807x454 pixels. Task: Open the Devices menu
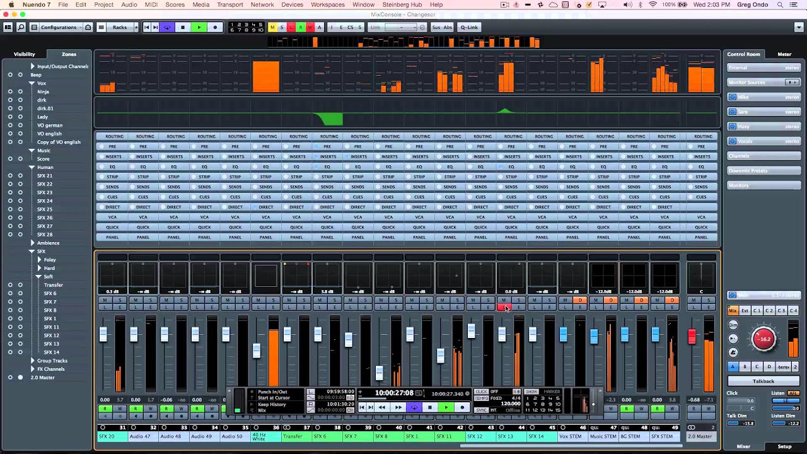click(292, 4)
